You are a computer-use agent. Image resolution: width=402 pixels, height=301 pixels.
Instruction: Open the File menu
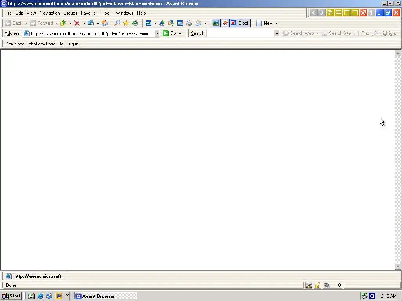[9, 13]
